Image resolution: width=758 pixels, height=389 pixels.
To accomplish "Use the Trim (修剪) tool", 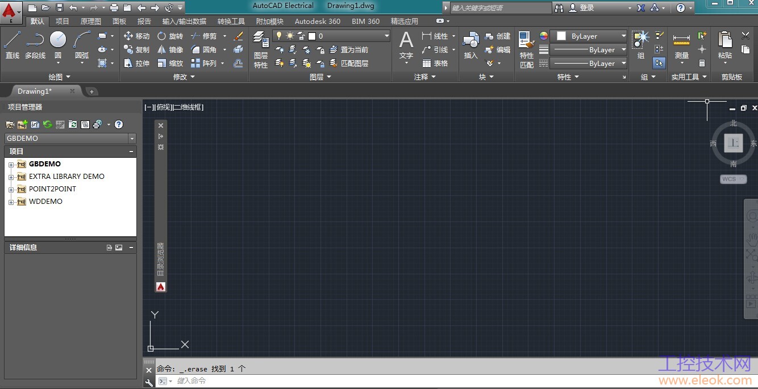I will pos(204,36).
